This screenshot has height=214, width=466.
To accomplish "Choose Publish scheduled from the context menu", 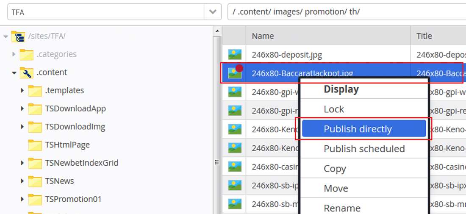I will point(364,149).
